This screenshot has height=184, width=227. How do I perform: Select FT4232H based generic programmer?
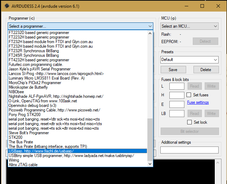(x=78, y=60)
